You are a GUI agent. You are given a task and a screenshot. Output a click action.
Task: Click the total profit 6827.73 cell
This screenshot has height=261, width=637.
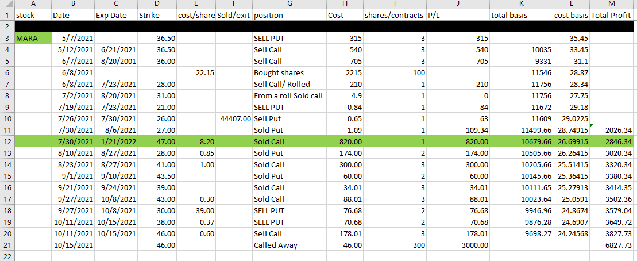click(613, 245)
